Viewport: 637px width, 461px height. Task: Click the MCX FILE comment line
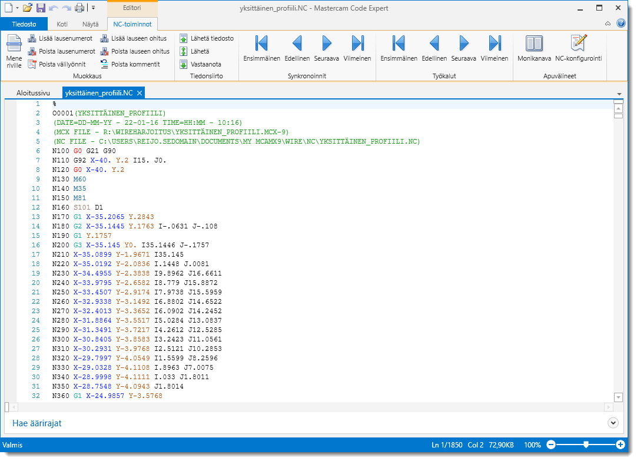[171, 132]
